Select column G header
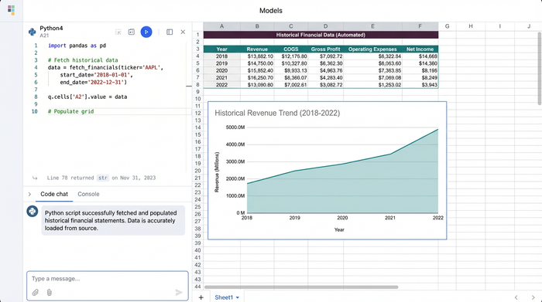Viewport: 542px width, 302px height. click(x=448, y=26)
